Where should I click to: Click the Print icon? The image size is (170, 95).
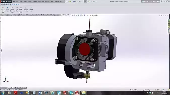77,1
